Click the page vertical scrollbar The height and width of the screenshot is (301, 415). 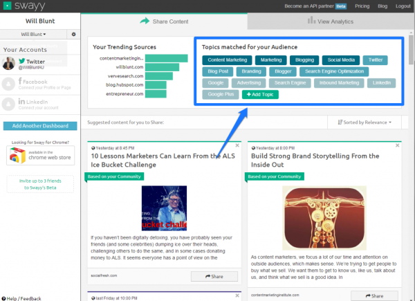[x=411, y=50]
